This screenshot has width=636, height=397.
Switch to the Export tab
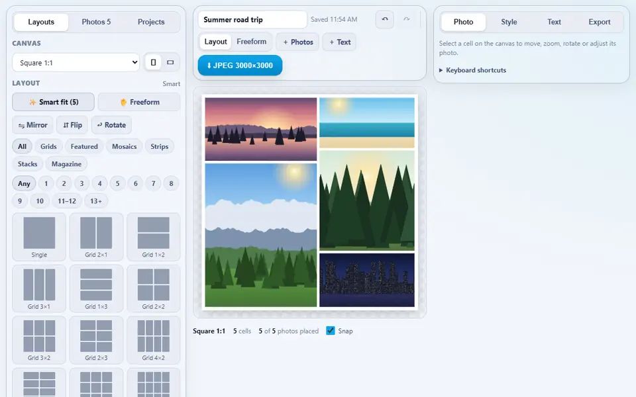599,22
